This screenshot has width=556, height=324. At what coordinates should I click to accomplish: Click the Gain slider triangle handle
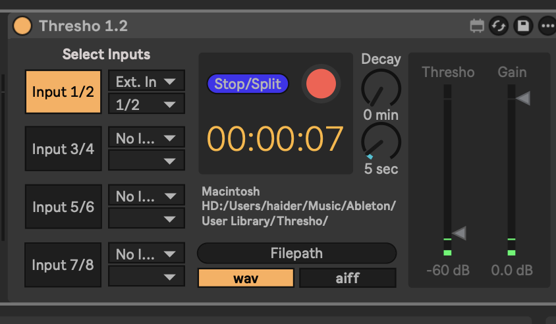tap(523, 99)
